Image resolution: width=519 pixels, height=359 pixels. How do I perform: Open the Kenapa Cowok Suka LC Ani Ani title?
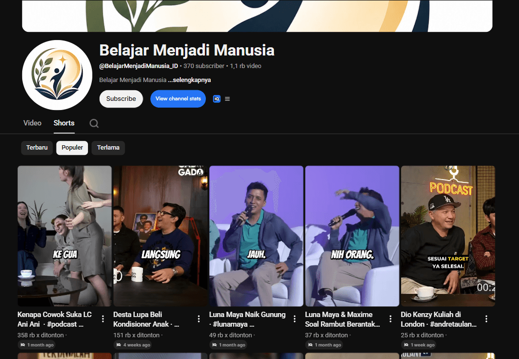pyautogui.click(x=55, y=319)
